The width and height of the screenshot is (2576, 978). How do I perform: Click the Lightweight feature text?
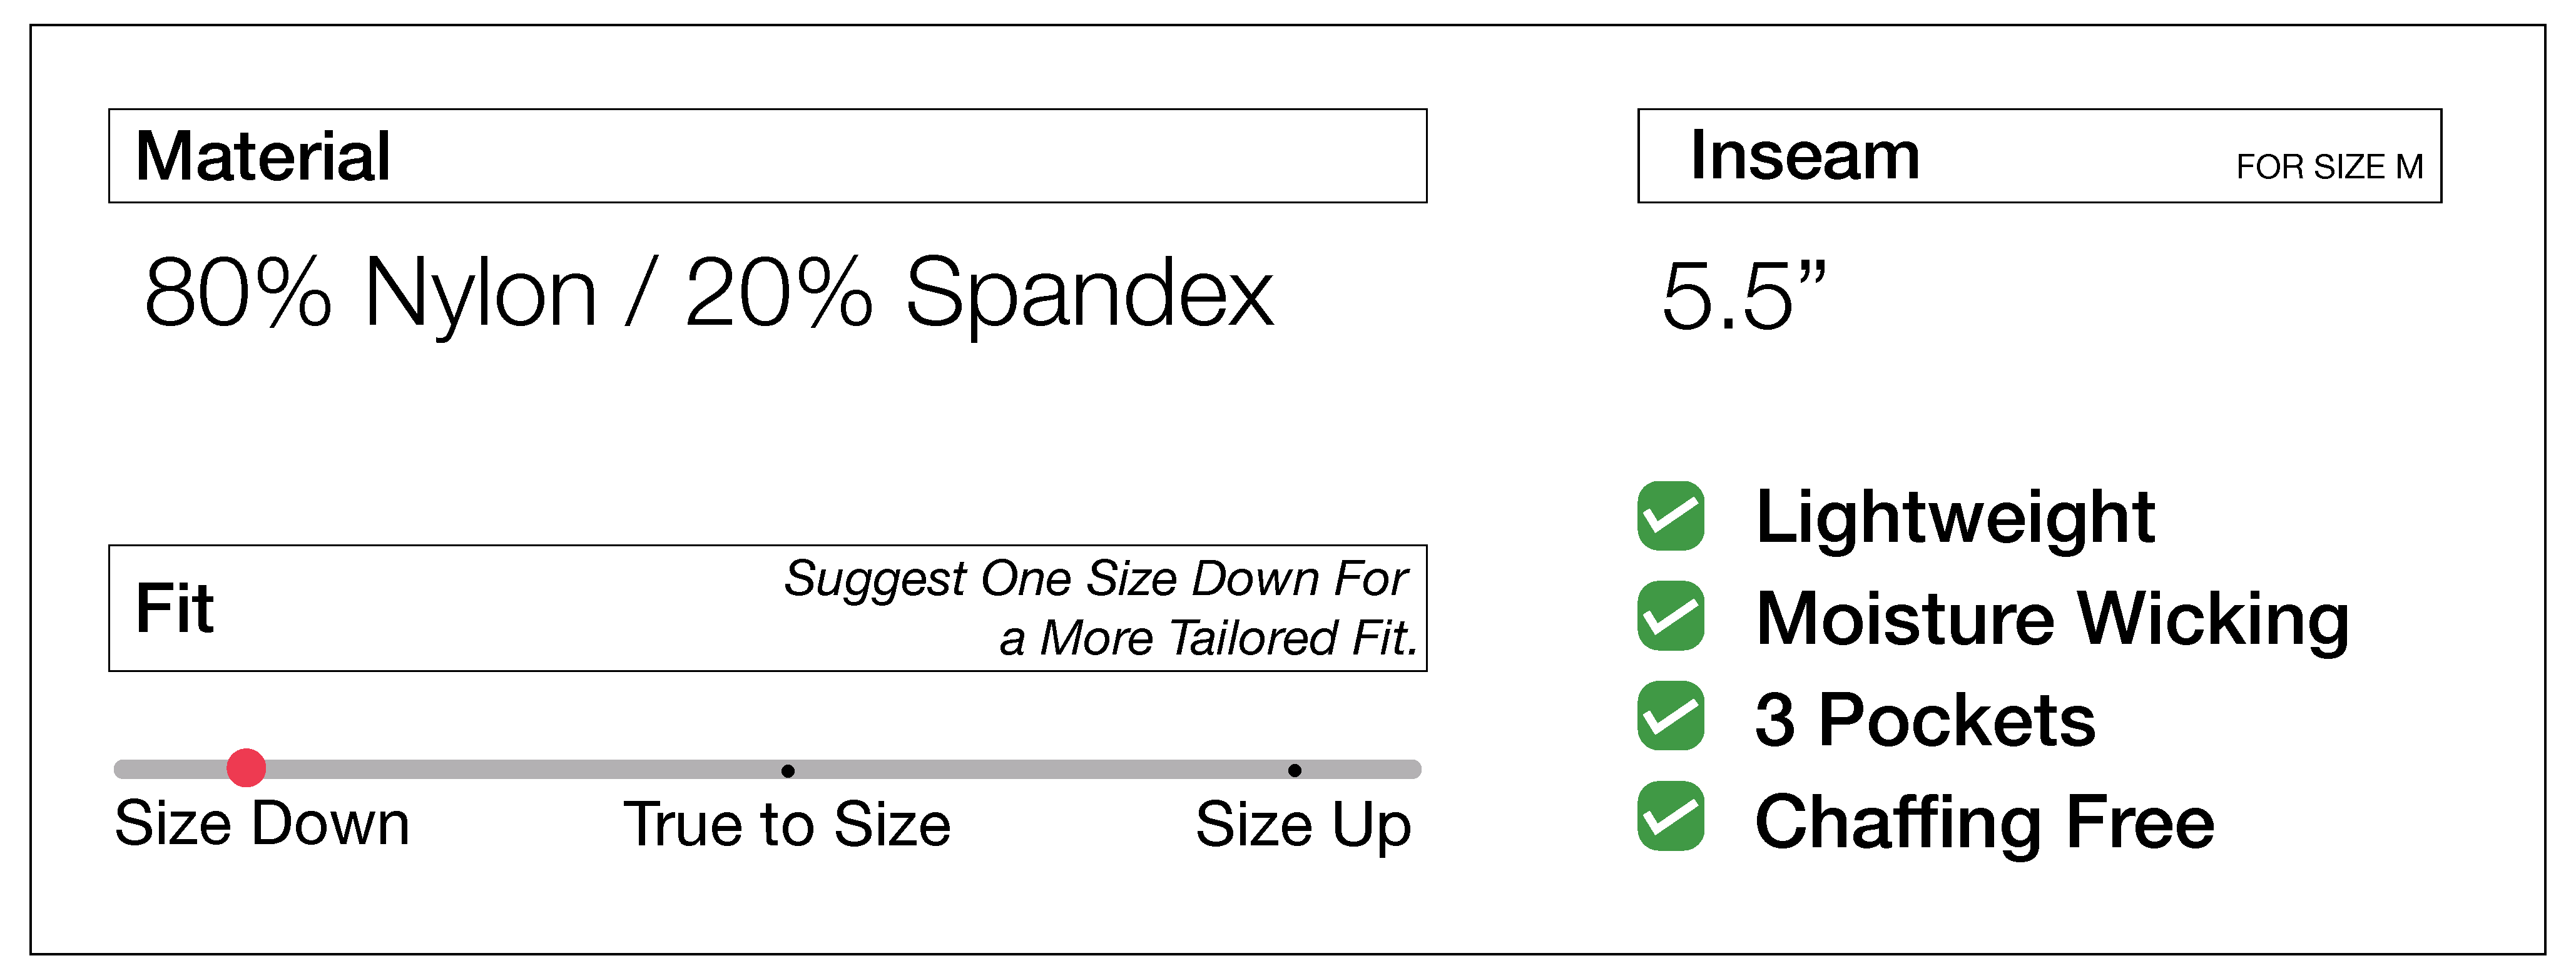pyautogui.click(x=1955, y=517)
